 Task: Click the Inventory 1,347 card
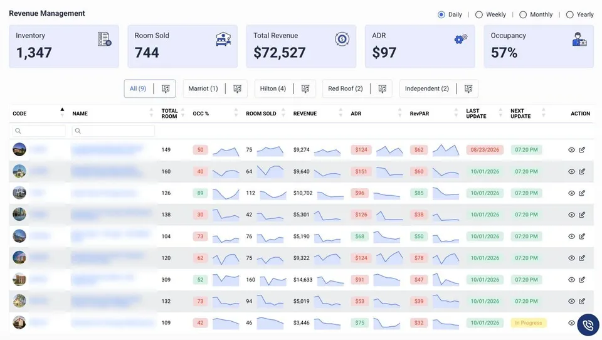[64, 46]
